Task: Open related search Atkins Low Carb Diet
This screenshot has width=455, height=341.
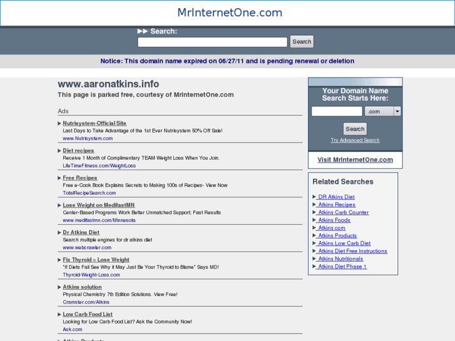Action: pyautogui.click(x=343, y=243)
